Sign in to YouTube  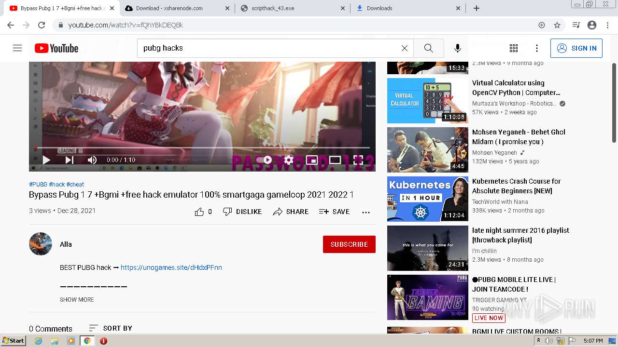576,48
